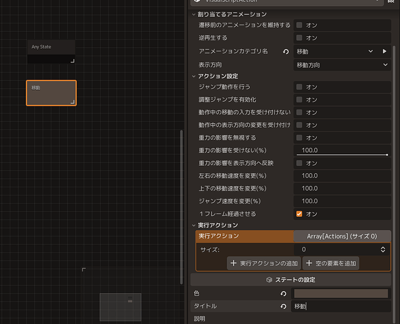Click the ステートの設定 cube icon

coord(269,280)
